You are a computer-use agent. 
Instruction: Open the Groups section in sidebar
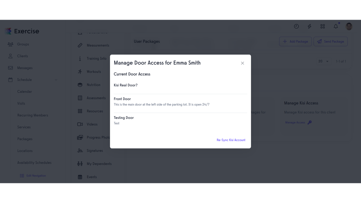[x=22, y=44]
